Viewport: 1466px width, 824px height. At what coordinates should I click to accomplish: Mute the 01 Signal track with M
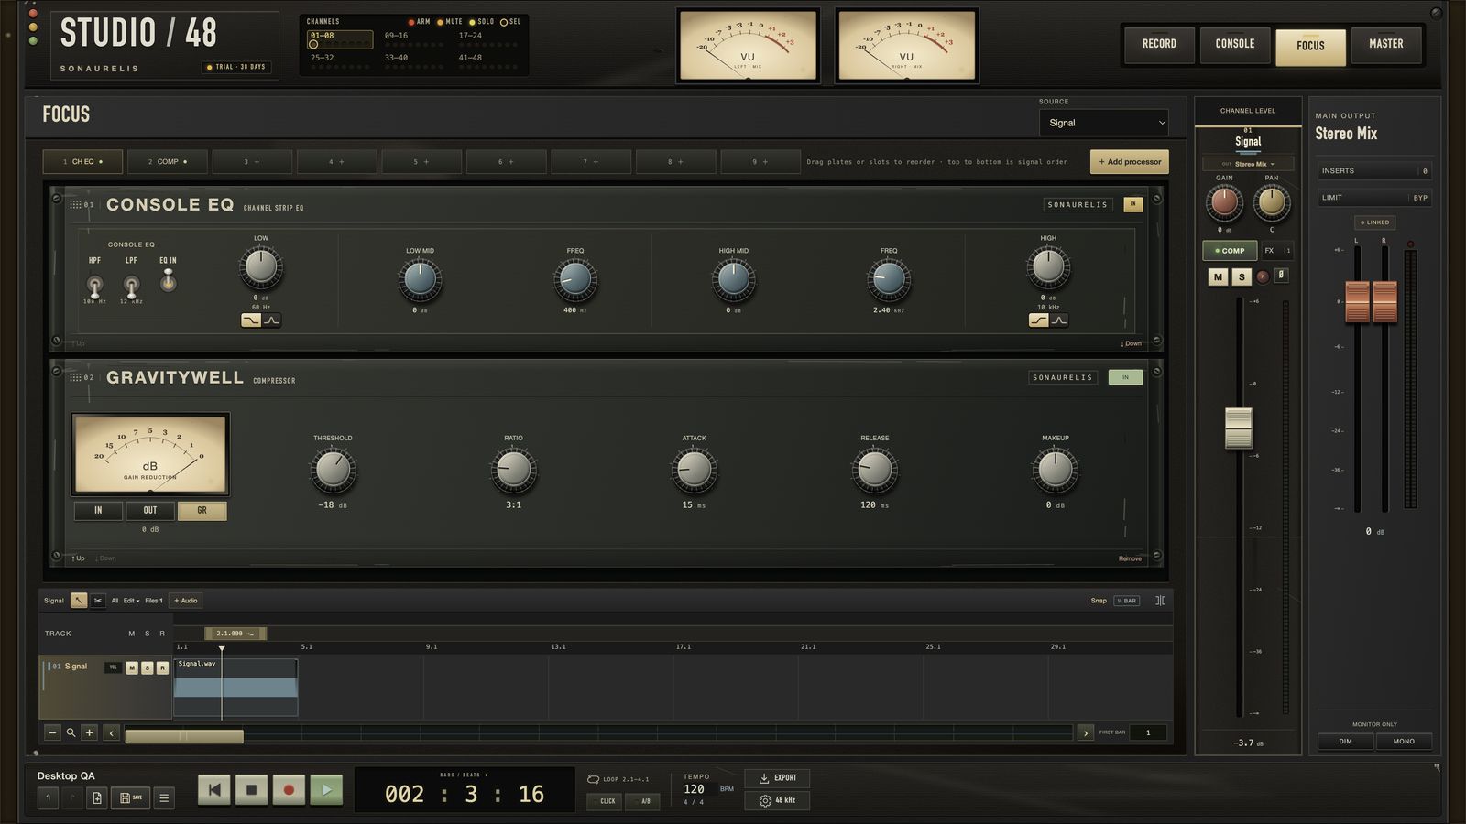pos(132,667)
